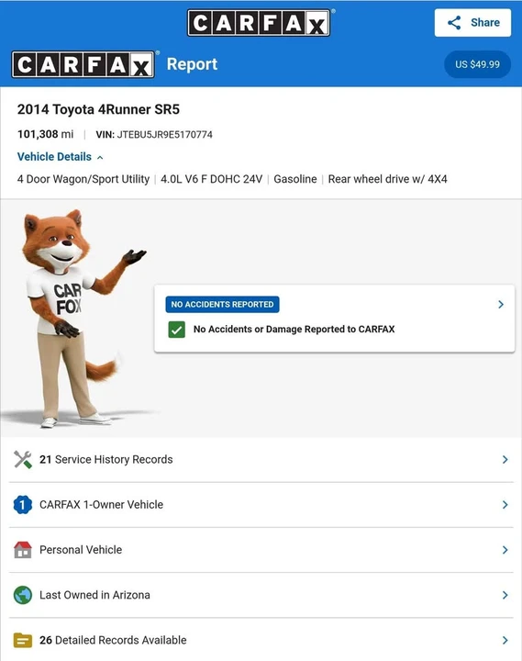This screenshot has height=661, width=522.
Task: Click the US $49.99 price button
Action: coord(477,64)
